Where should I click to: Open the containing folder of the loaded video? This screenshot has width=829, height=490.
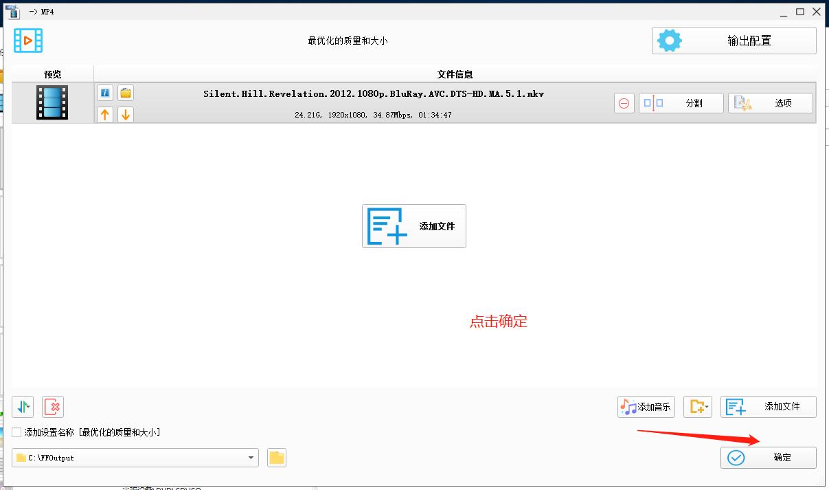tap(125, 92)
